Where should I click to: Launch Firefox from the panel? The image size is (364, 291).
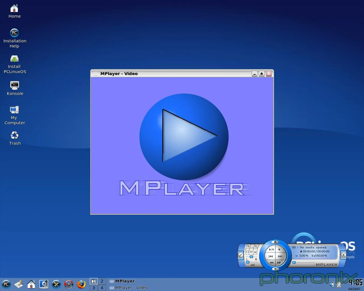click(81, 284)
